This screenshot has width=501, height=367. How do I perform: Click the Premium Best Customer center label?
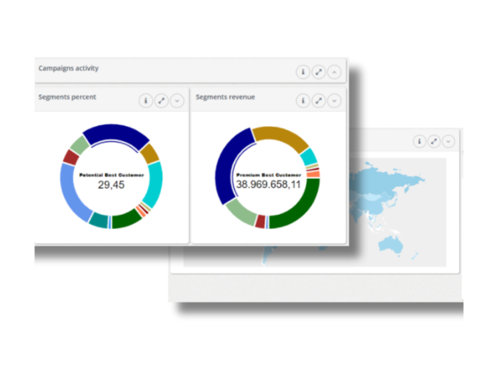[x=268, y=175]
